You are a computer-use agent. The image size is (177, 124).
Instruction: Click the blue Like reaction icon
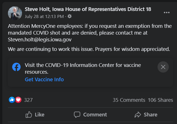(x=12, y=100)
